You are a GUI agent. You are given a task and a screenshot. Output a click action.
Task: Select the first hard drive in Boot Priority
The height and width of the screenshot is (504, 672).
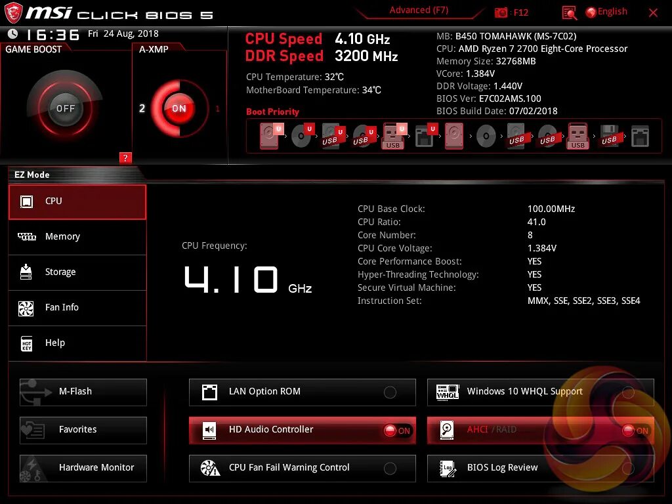click(x=269, y=136)
